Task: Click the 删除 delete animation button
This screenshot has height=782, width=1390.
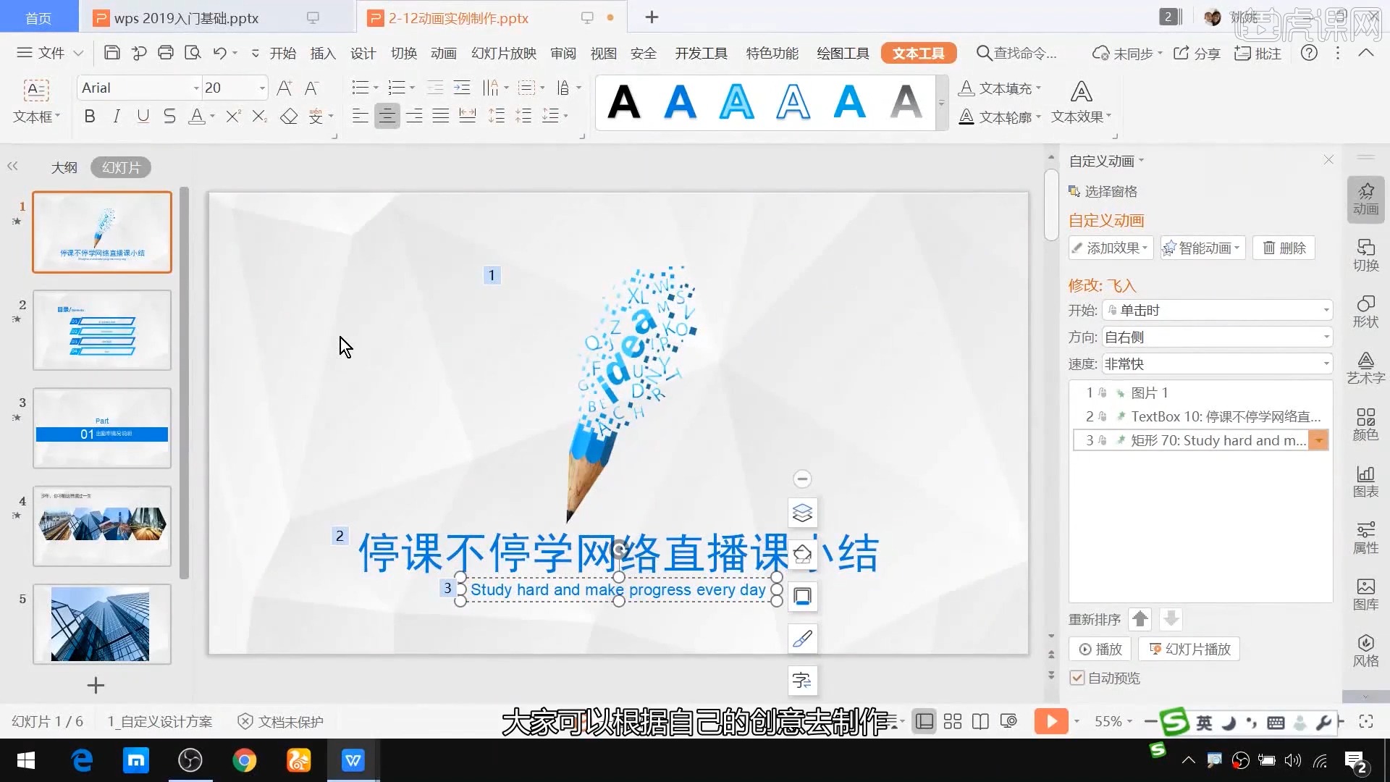Action: pyautogui.click(x=1284, y=248)
